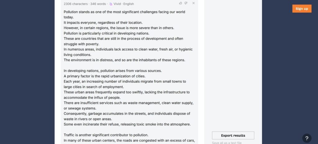Click the orange Sign up button

[302, 9]
